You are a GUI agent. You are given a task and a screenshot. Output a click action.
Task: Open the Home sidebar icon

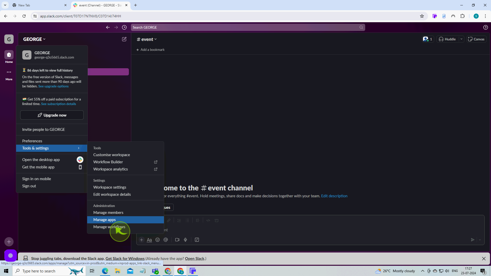[9, 57]
